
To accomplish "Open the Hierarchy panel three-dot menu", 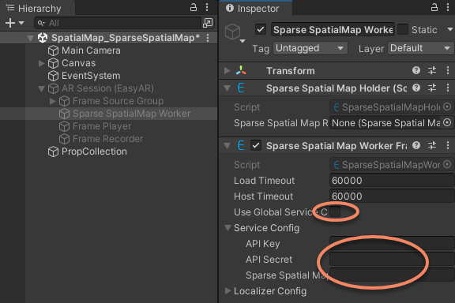I will (x=207, y=7).
